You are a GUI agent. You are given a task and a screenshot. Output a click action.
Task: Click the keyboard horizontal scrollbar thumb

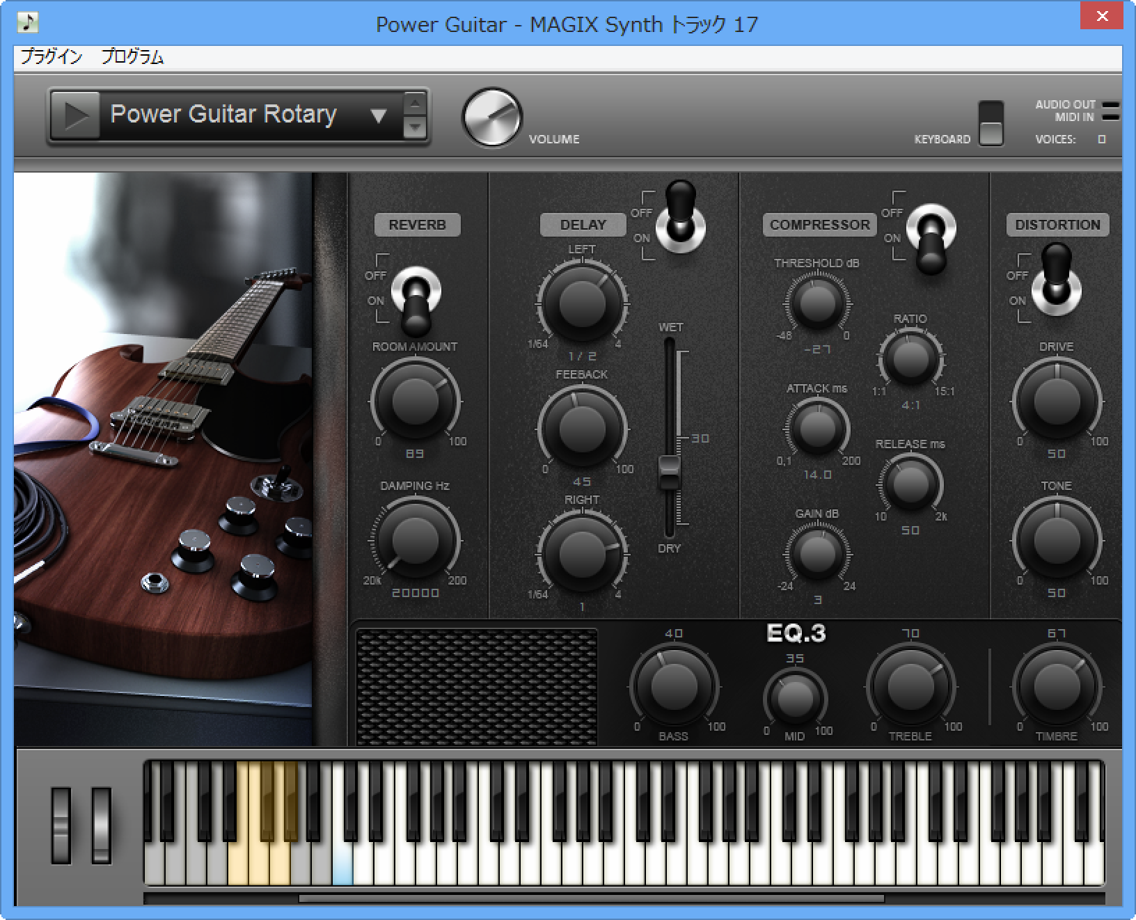pyautogui.click(x=592, y=898)
